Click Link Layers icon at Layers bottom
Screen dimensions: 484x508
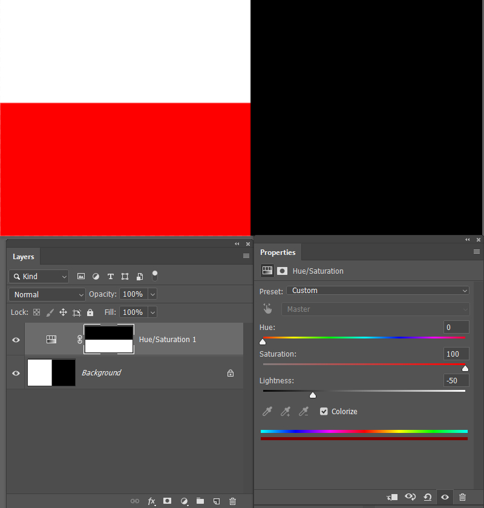(135, 501)
